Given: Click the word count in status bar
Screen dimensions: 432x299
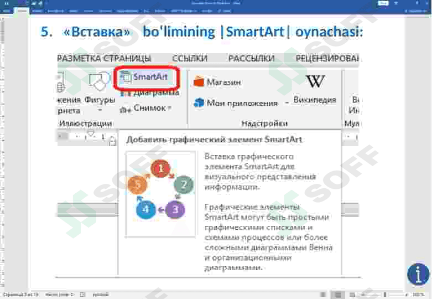Looking at the screenshot, I should (60, 295).
